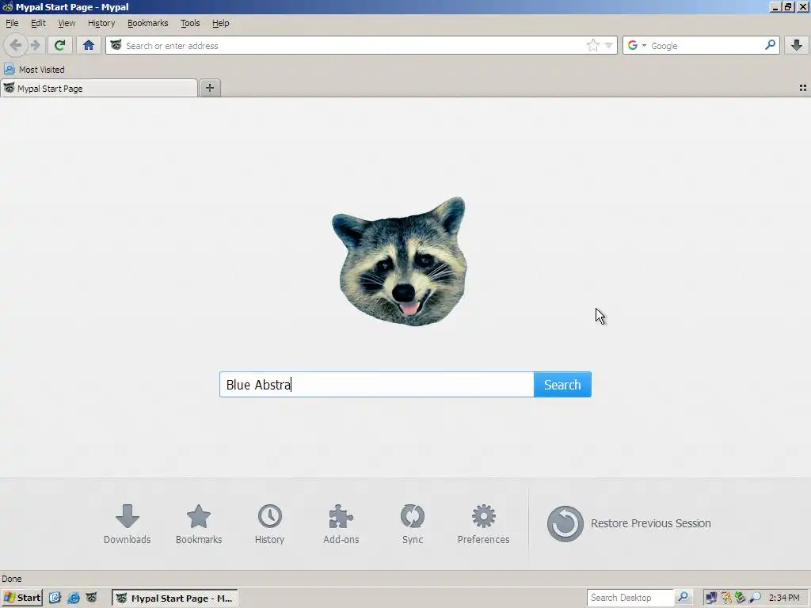Screen dimensions: 811x608
Task: Open the home page via house icon
Action: 89,45
